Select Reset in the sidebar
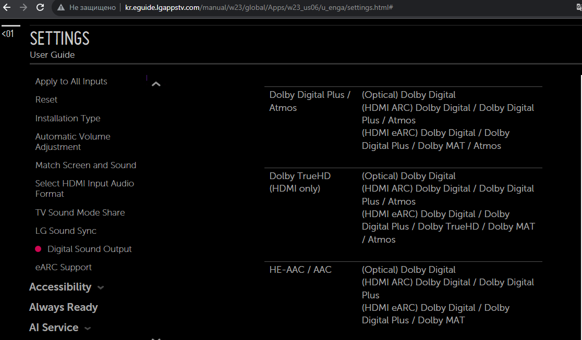The width and height of the screenshot is (582, 340). click(x=46, y=99)
